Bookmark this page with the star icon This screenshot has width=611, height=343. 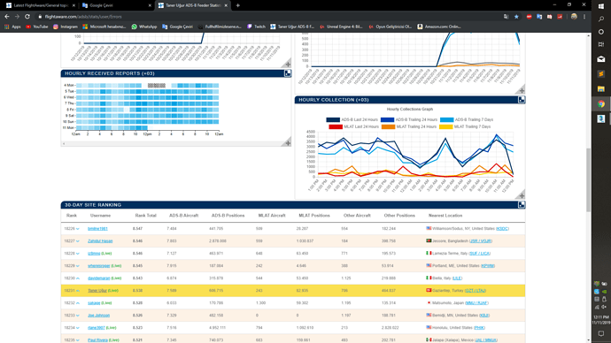pyautogui.click(x=516, y=17)
